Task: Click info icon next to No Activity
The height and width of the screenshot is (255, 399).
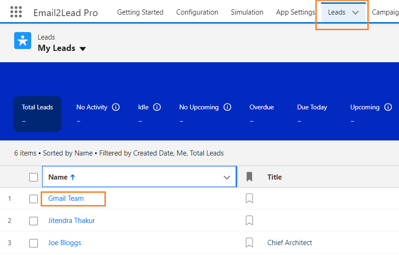Action: click(x=116, y=107)
